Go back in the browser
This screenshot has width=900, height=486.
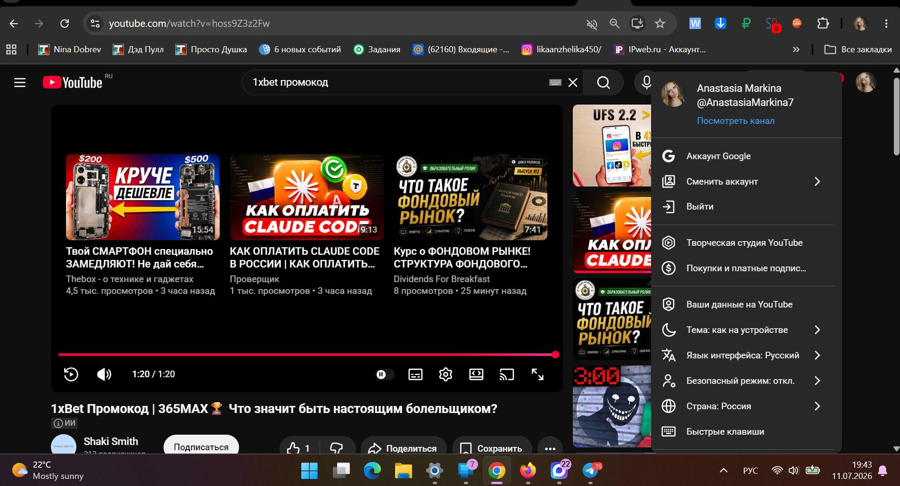(14, 24)
